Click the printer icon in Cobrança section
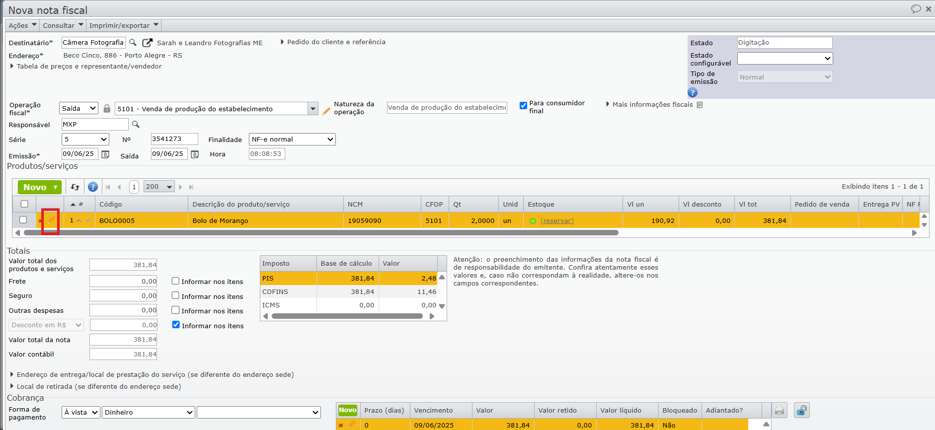The width and height of the screenshot is (935, 430). coord(779,410)
